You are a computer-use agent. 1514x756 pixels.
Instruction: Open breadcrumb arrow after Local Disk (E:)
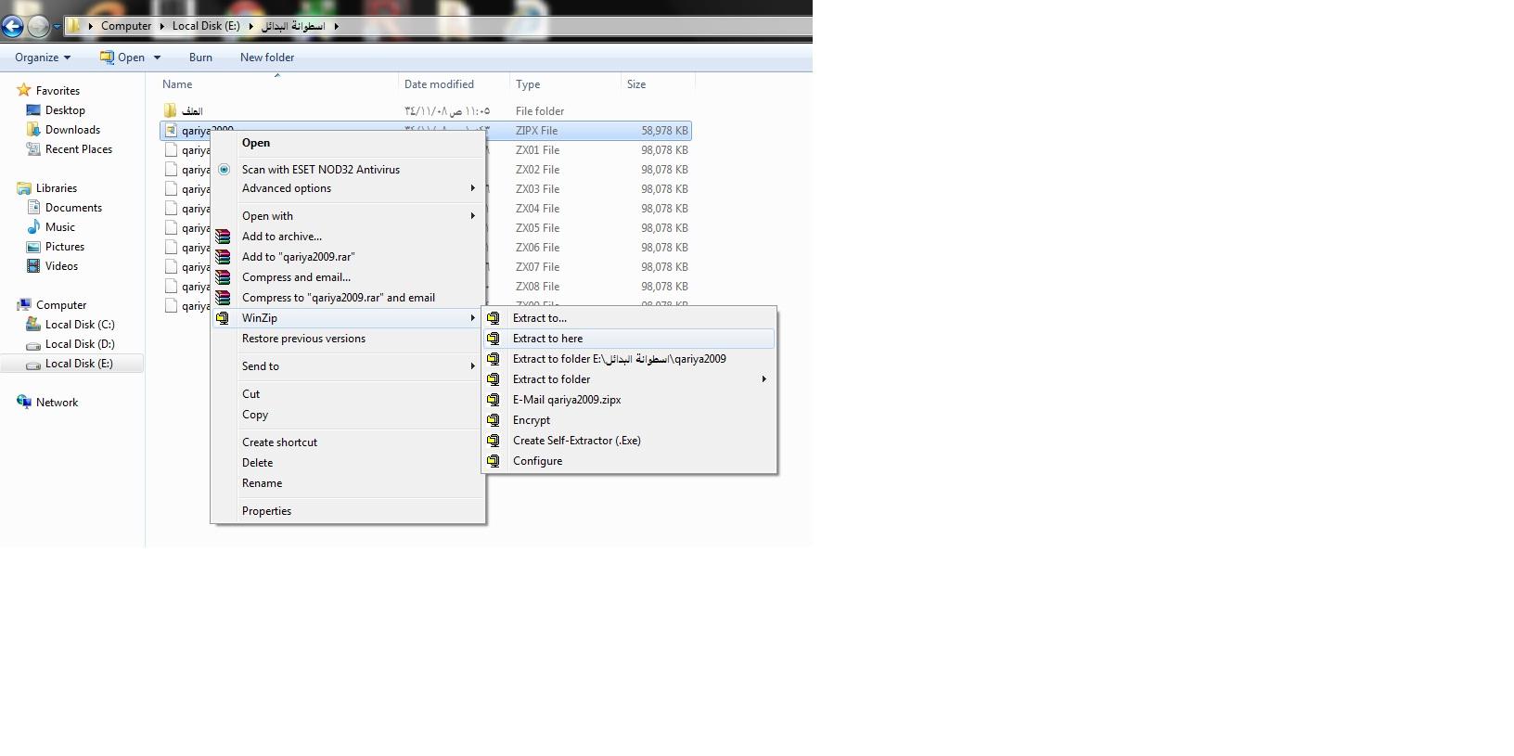(250, 26)
